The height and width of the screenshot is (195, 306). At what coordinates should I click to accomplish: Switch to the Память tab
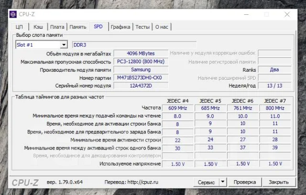78,27
